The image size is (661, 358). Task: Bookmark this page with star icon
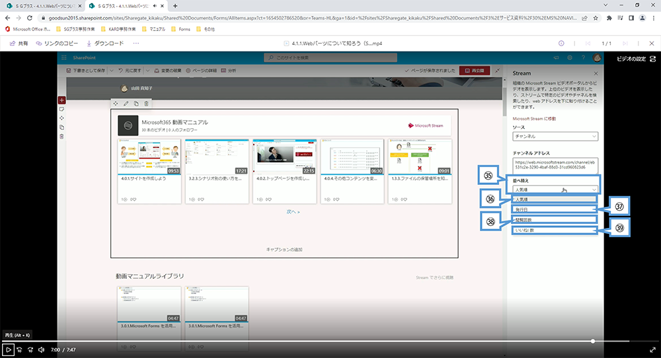click(x=596, y=18)
